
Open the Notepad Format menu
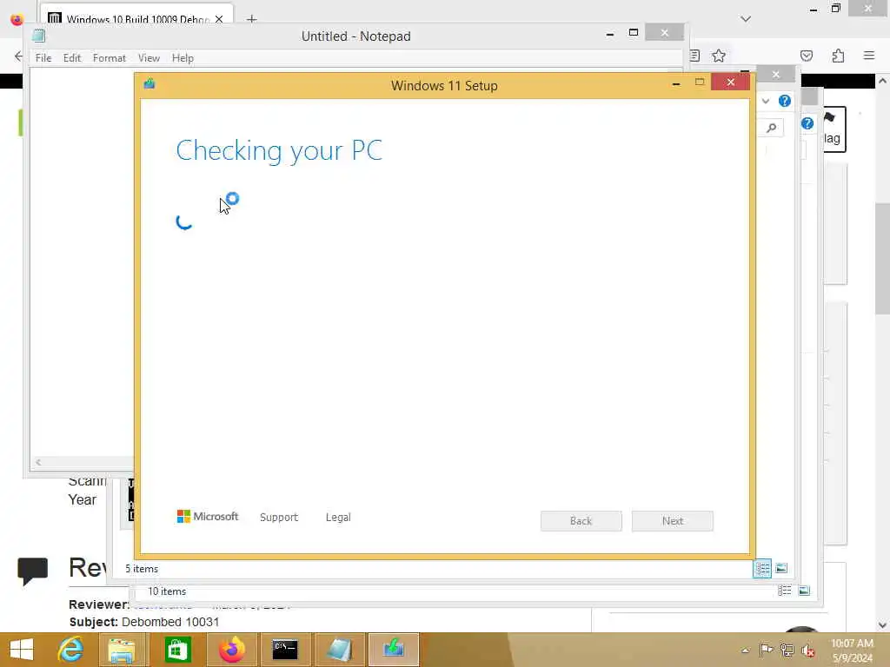tap(109, 58)
